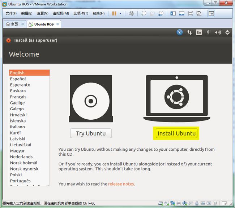Click the CD disc illustration
235x208 pixels.
[x=91, y=99]
